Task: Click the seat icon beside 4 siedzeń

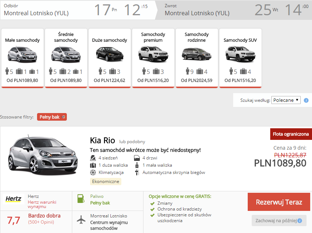Action: coord(93,158)
